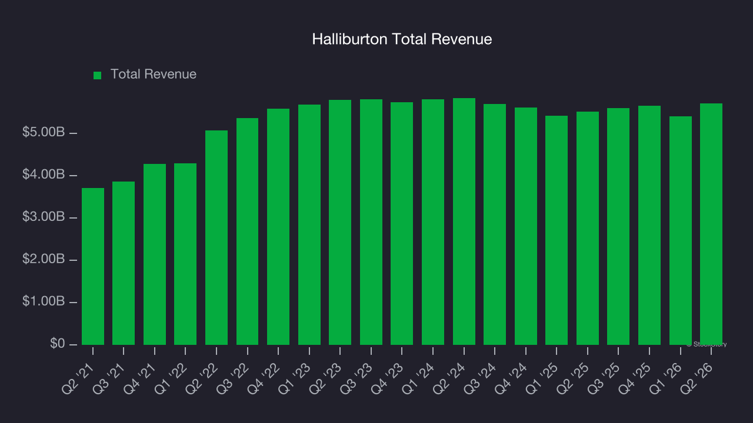The width and height of the screenshot is (753, 423).
Task: Click the Q2 '26 revenue bar
Action: tap(711, 224)
